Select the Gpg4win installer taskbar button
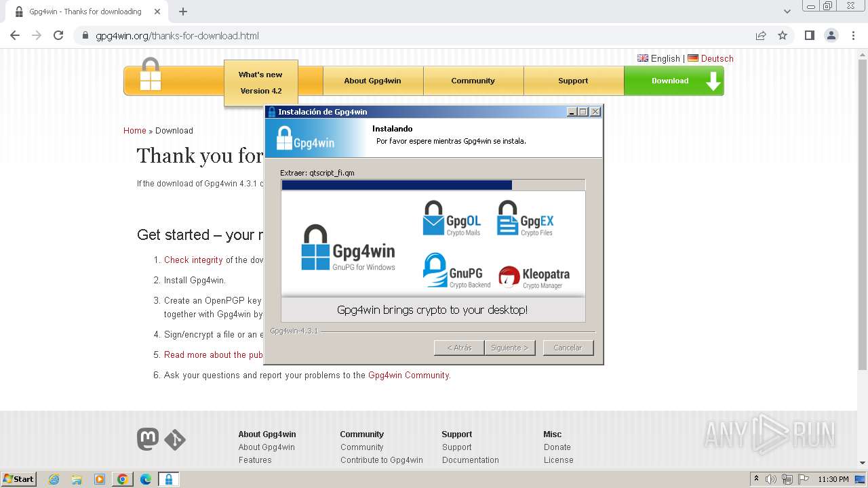 click(x=168, y=479)
